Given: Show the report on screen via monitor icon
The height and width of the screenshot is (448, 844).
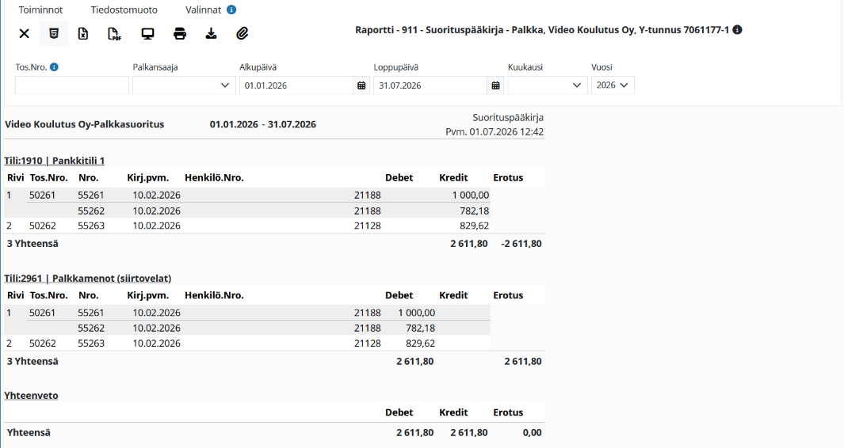Looking at the screenshot, I should click(x=147, y=33).
